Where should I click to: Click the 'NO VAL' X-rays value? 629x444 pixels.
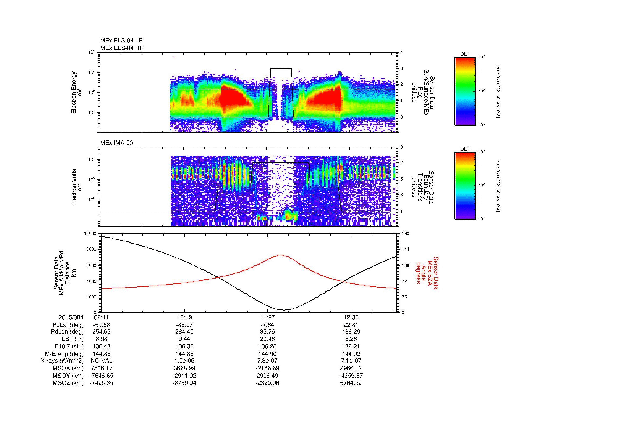pos(102,361)
